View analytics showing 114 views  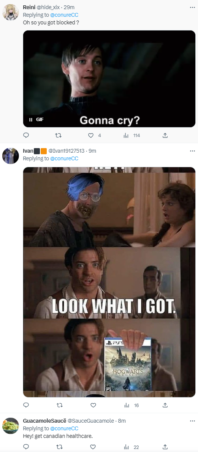coord(131,135)
